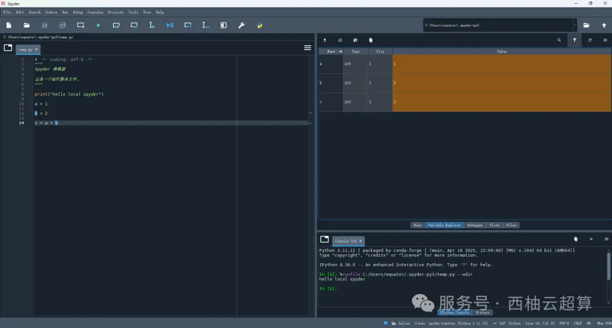Open the console tab browsing button
This screenshot has width=612, height=328.
[324, 239]
